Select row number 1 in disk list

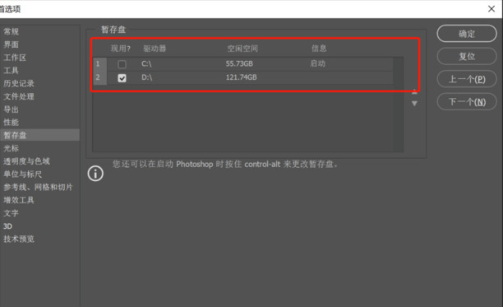point(99,64)
